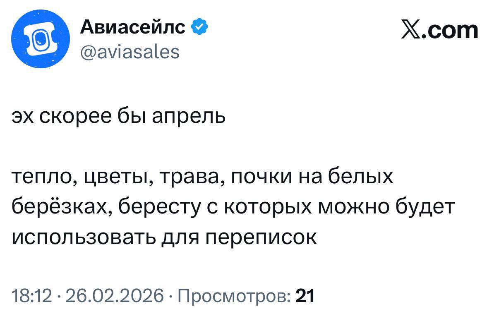The height and width of the screenshot is (314, 499).
Task: Click the line 'эх скорее бы апрель'
Action: pyautogui.click(x=118, y=116)
